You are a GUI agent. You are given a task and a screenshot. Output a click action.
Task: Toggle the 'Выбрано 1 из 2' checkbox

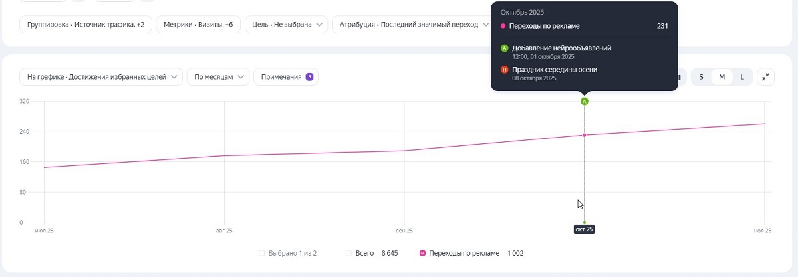pyautogui.click(x=262, y=253)
